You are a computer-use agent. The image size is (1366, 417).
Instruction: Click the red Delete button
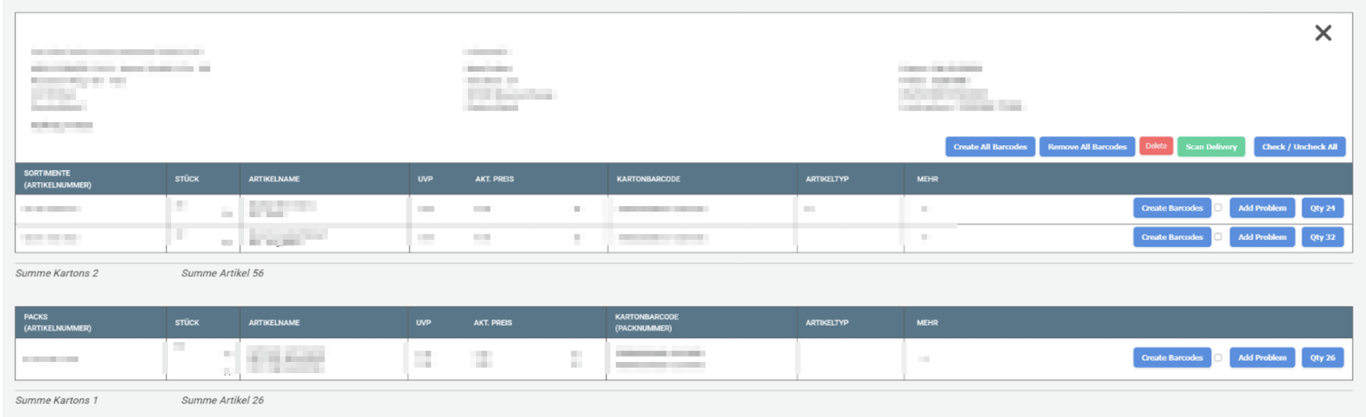(1156, 146)
